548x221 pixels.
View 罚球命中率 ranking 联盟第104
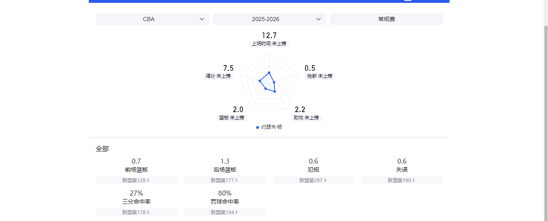tap(225, 212)
